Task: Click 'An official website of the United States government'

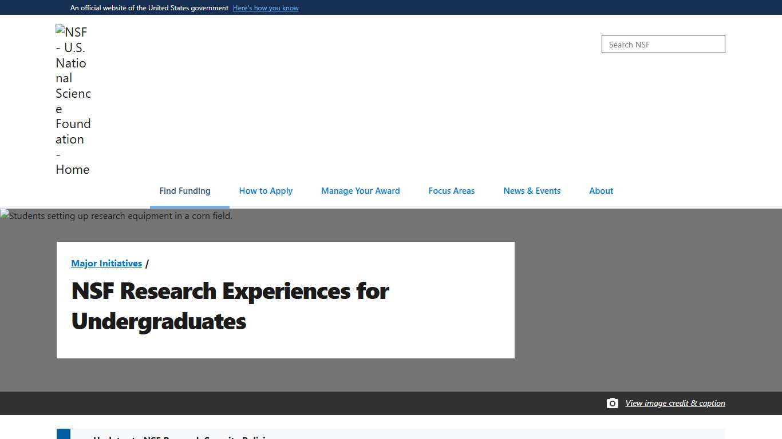Action: coord(149,7)
